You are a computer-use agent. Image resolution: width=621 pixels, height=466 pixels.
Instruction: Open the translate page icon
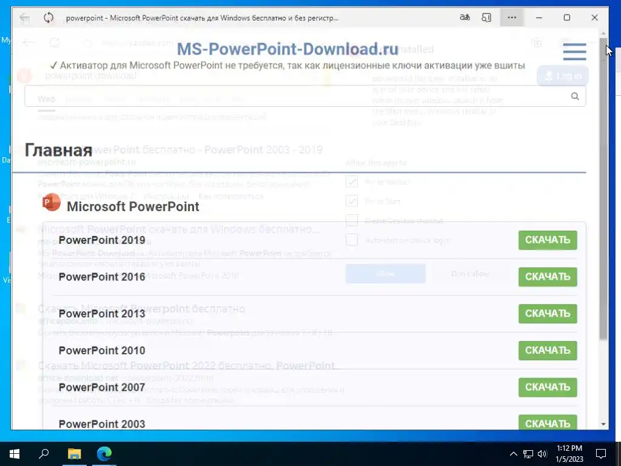(465, 18)
